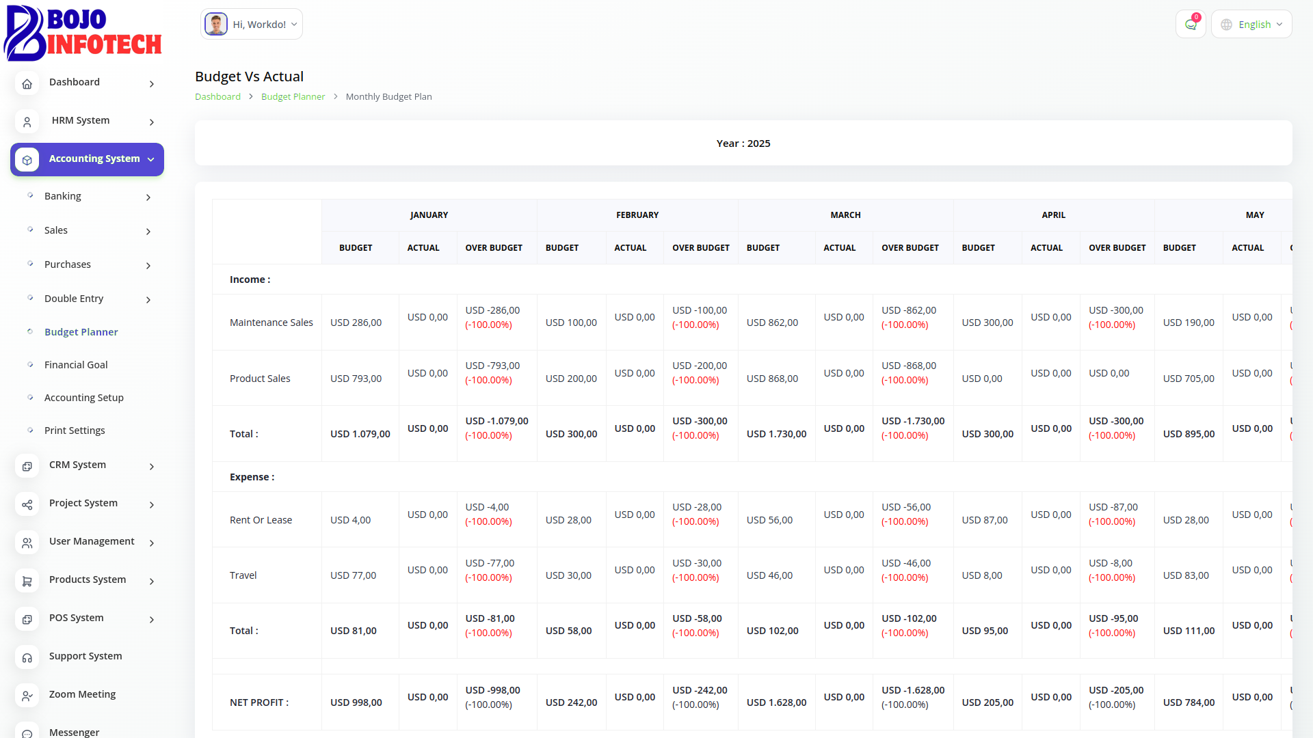Viewport: 1313px width, 738px height.
Task: Open the English language dropdown
Action: tap(1251, 25)
